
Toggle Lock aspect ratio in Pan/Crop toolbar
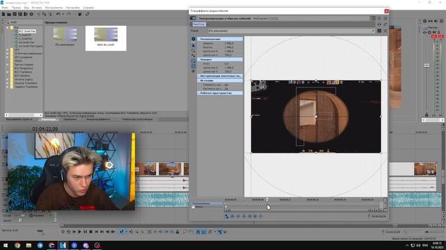[194, 60]
